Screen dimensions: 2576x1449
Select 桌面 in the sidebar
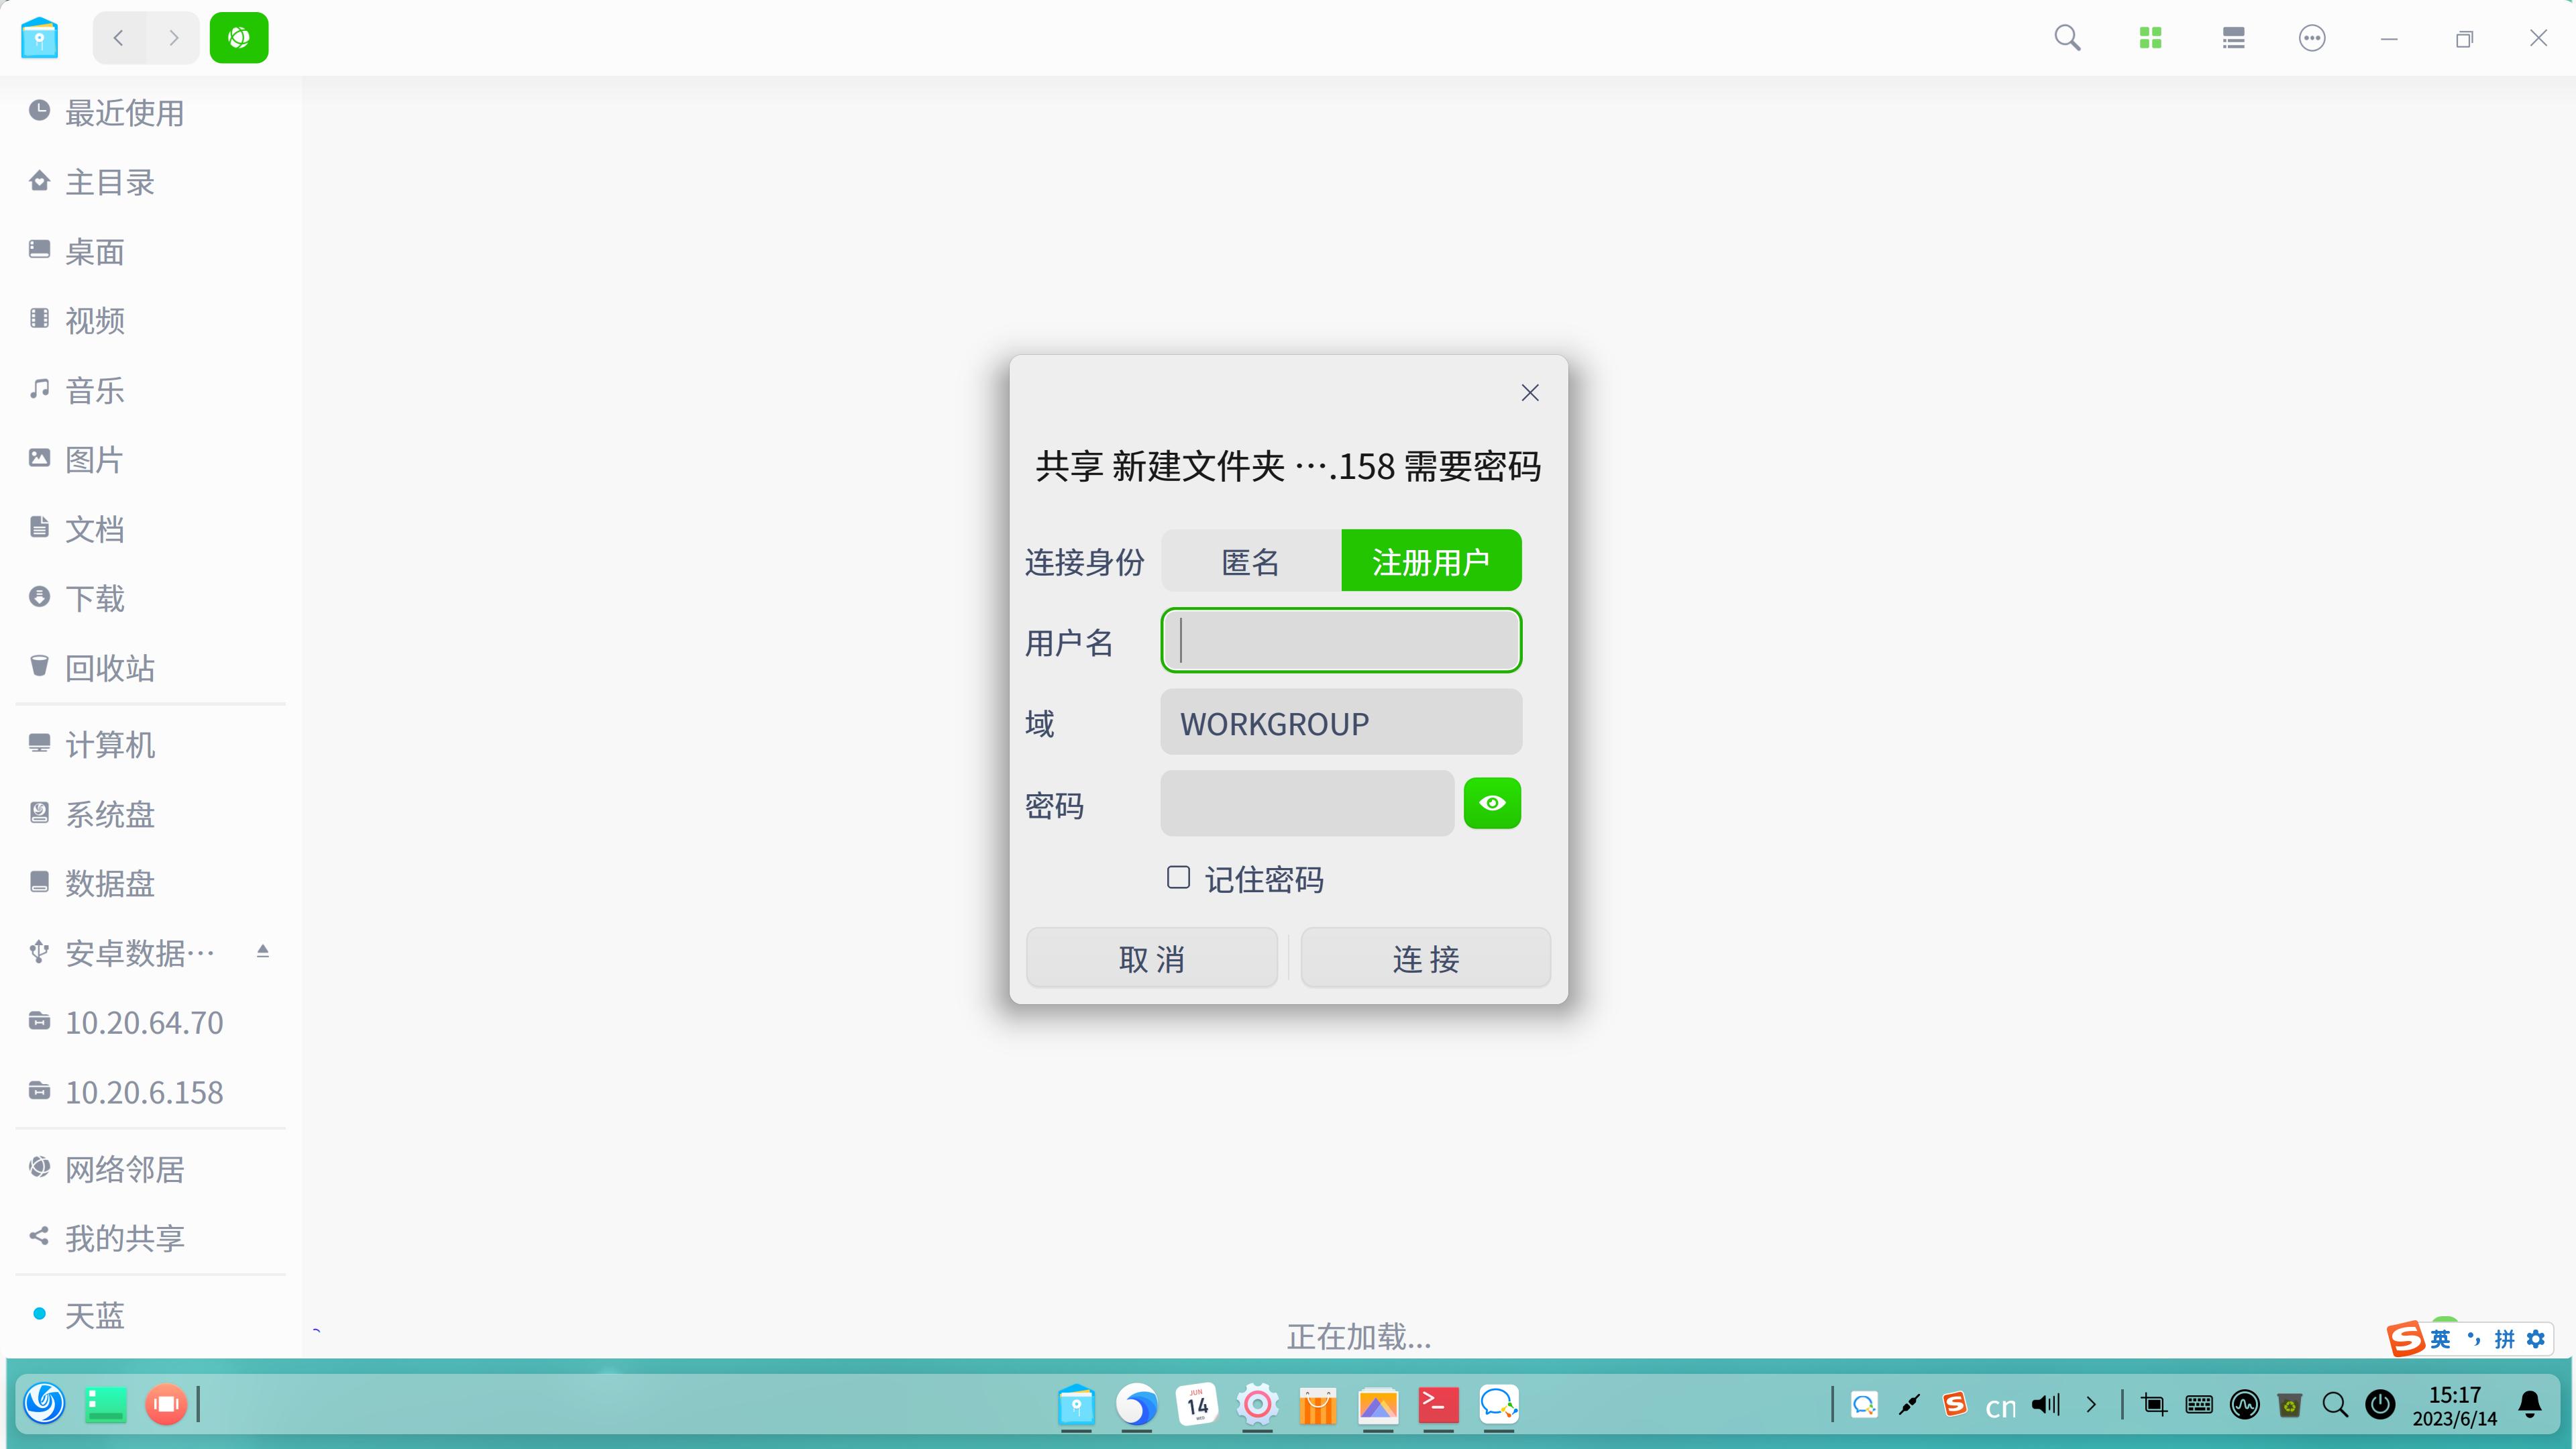(x=151, y=251)
